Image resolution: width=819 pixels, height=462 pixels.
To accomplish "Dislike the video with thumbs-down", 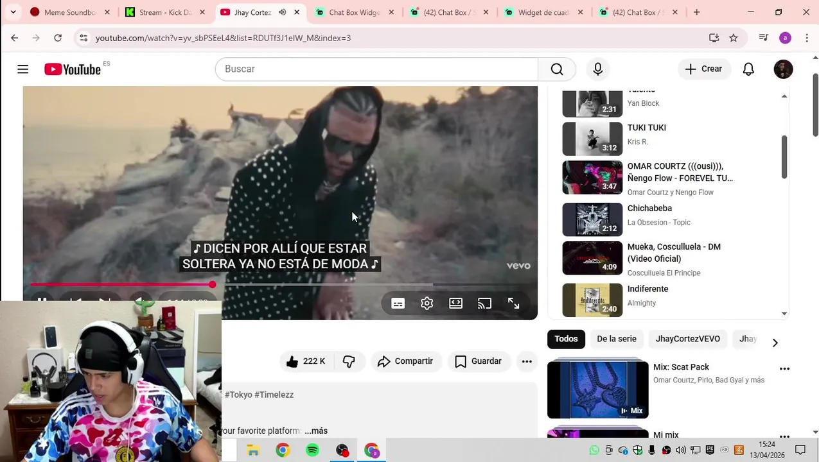I will click(x=349, y=361).
